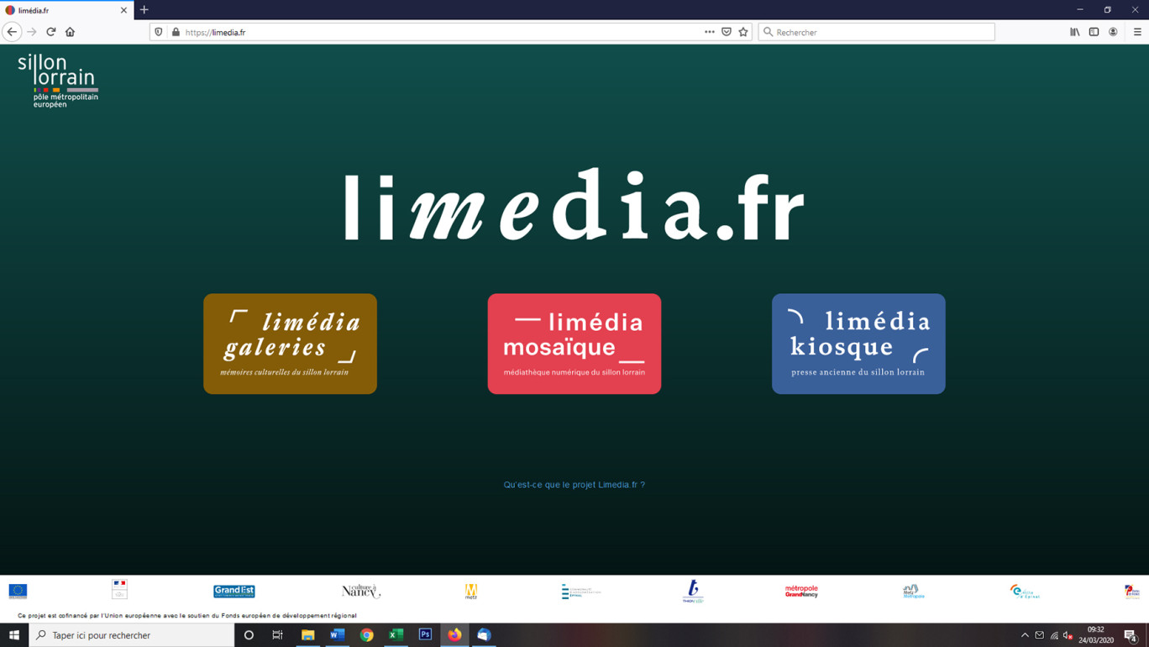Open Task View in the taskbar
The height and width of the screenshot is (647, 1149).
click(x=278, y=635)
